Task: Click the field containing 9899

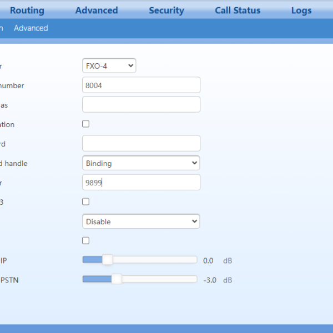Action: click(x=141, y=183)
